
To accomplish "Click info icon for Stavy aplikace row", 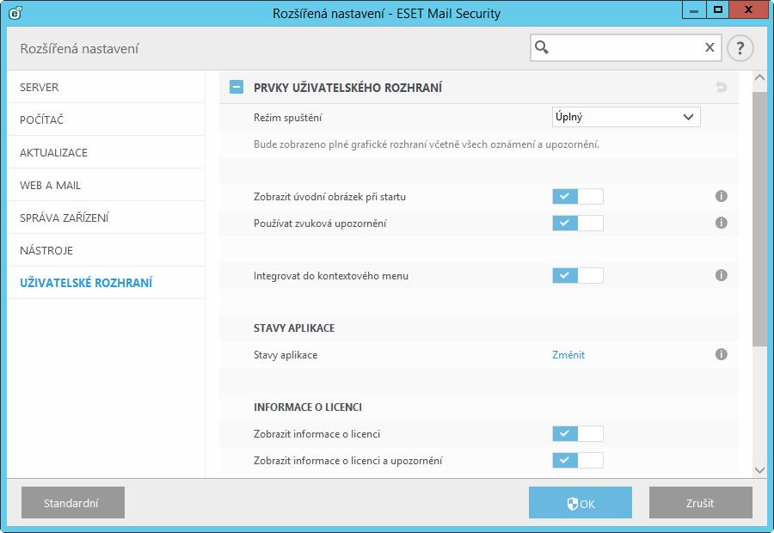I will coord(722,354).
